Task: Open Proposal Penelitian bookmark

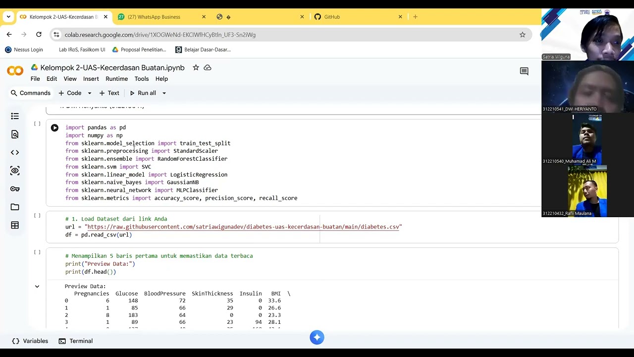Action: click(x=139, y=50)
